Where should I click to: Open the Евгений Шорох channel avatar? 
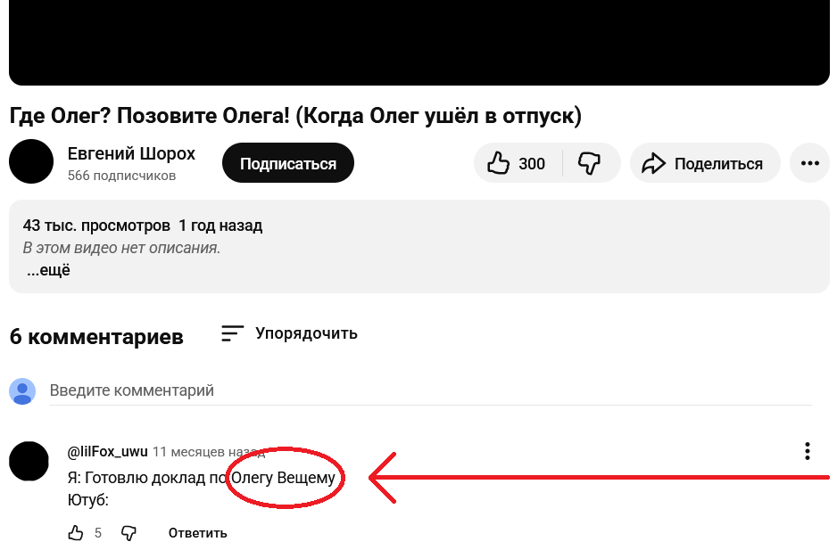(x=31, y=162)
